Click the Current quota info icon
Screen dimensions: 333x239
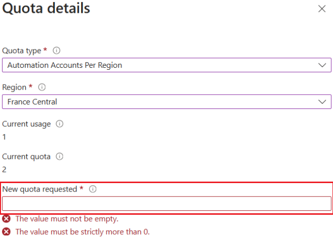(x=59, y=156)
